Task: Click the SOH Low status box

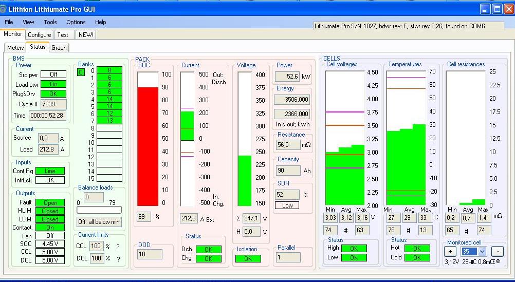Action: (287, 205)
